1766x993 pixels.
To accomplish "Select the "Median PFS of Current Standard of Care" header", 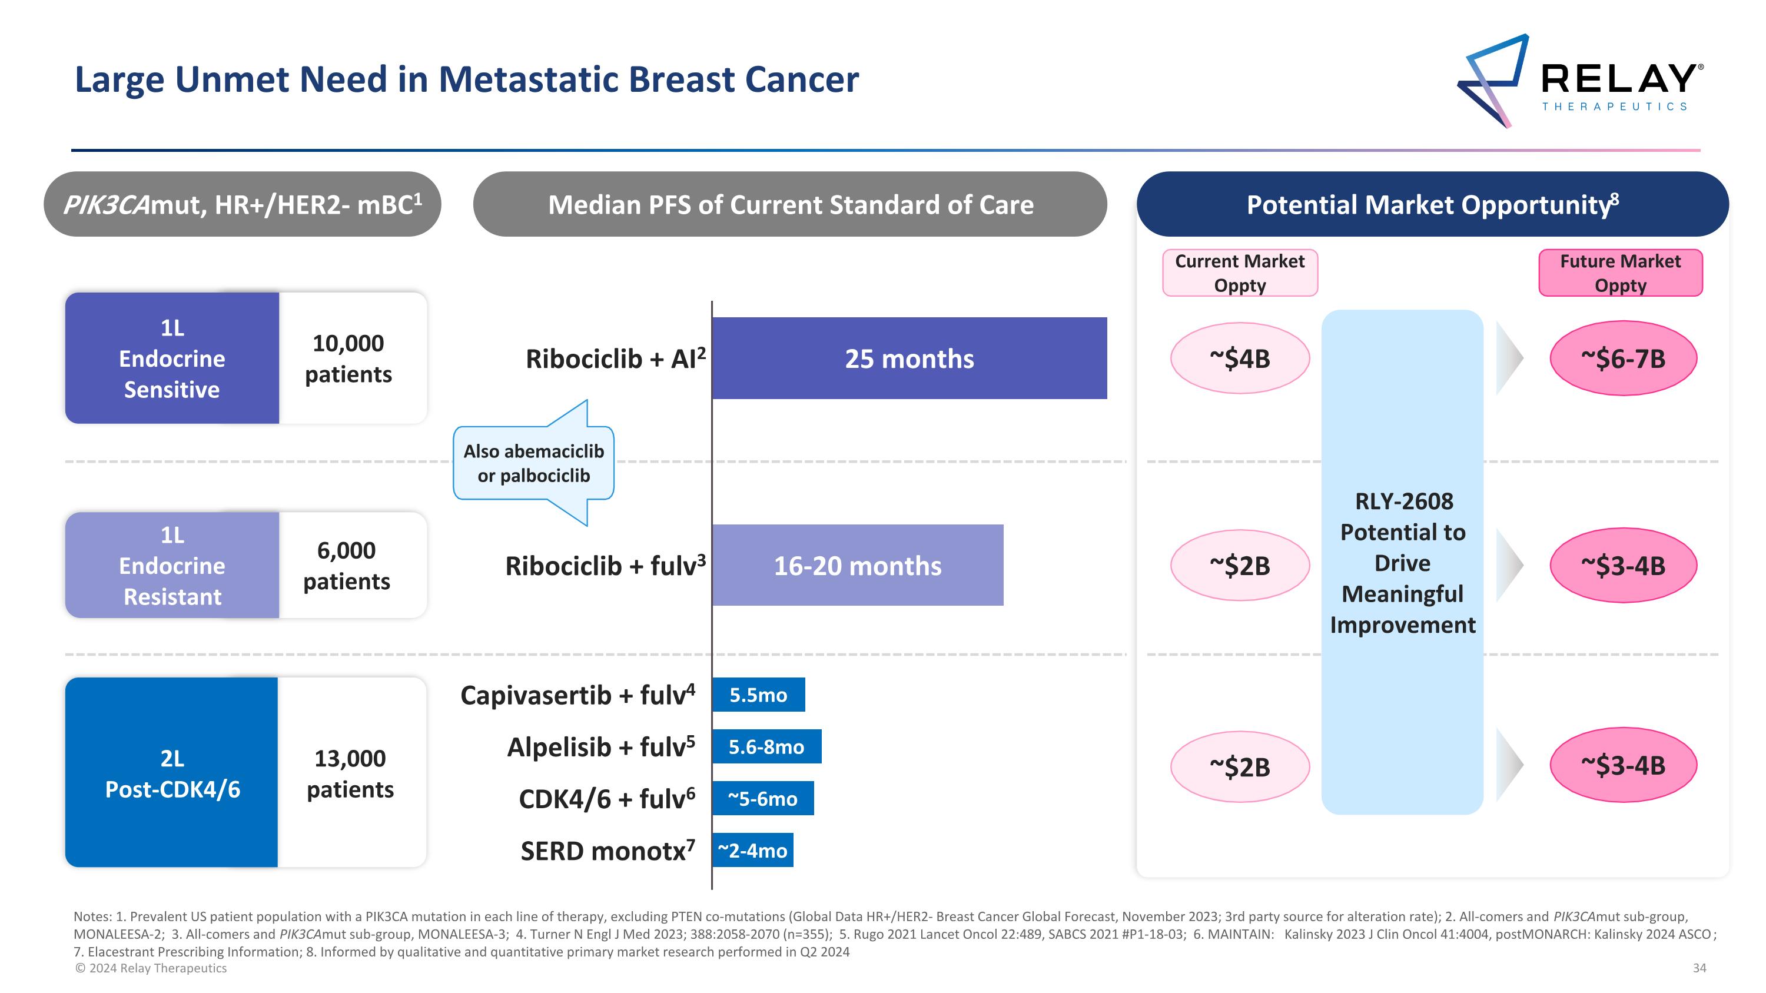I will pos(790,204).
